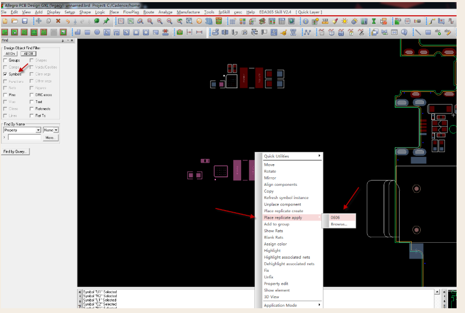Enable the Text checkbox in Find filter
This screenshot has height=313, width=465.
32,102
